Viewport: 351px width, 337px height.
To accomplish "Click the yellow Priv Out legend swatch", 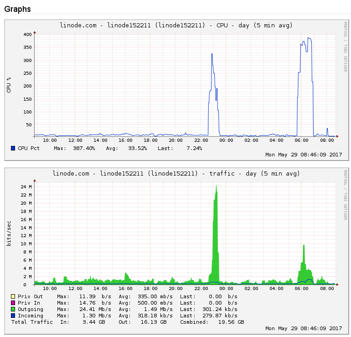I will [x=13, y=296].
